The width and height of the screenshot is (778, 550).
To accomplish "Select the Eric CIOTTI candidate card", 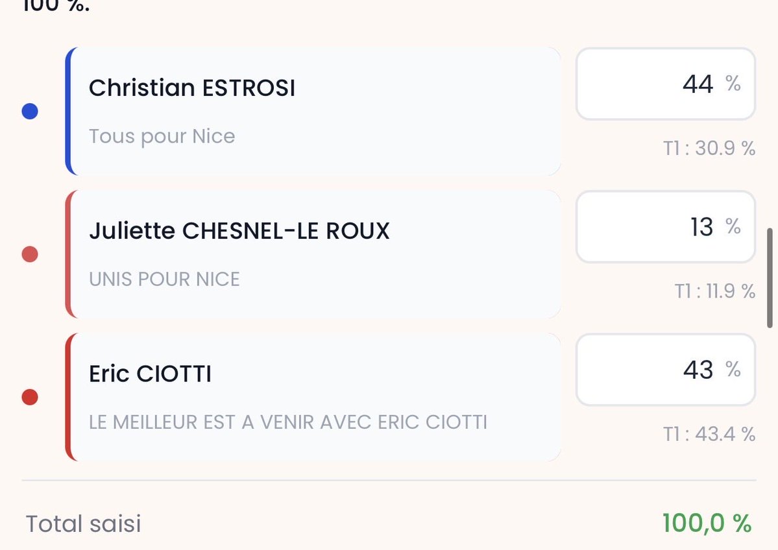I will pos(313,396).
